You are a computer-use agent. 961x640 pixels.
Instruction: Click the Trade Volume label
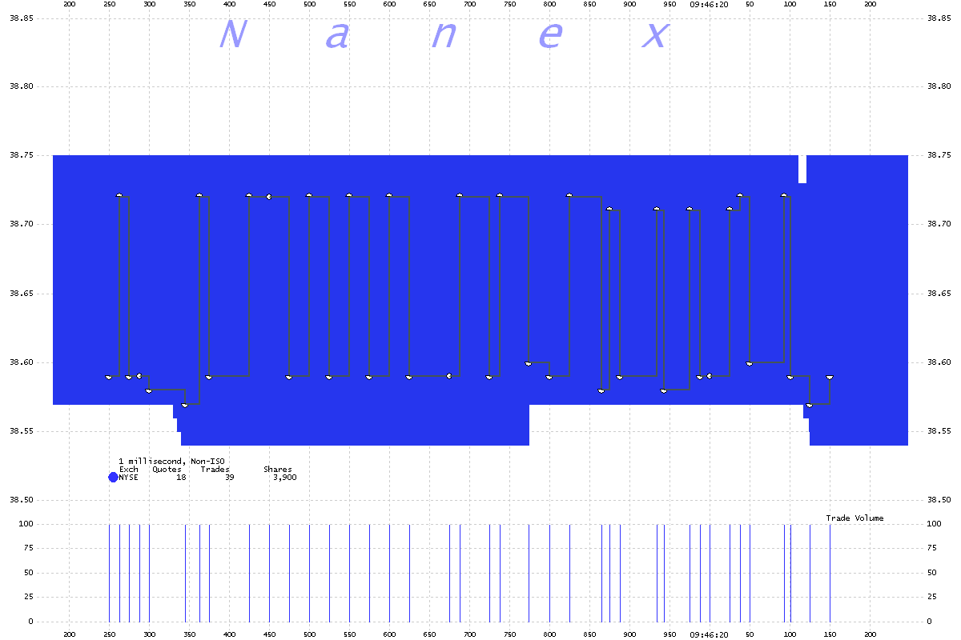[854, 518]
